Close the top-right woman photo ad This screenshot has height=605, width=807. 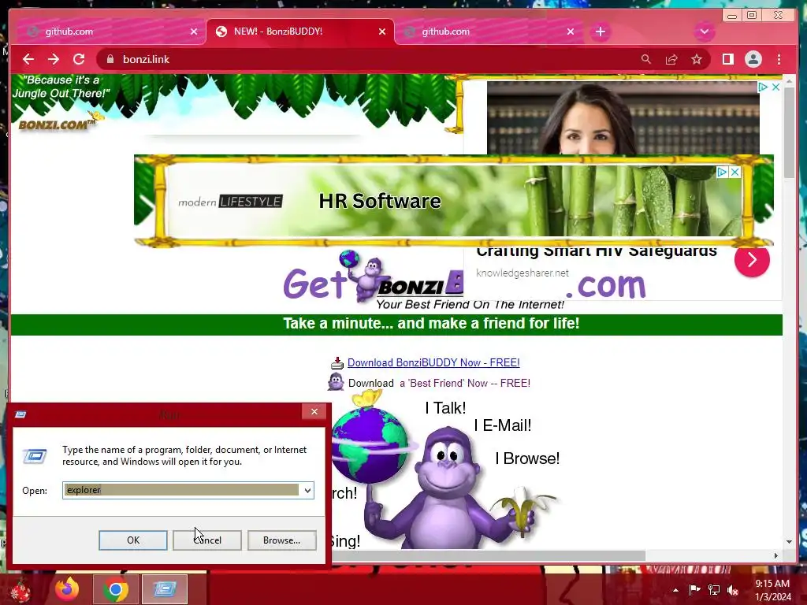(x=775, y=87)
